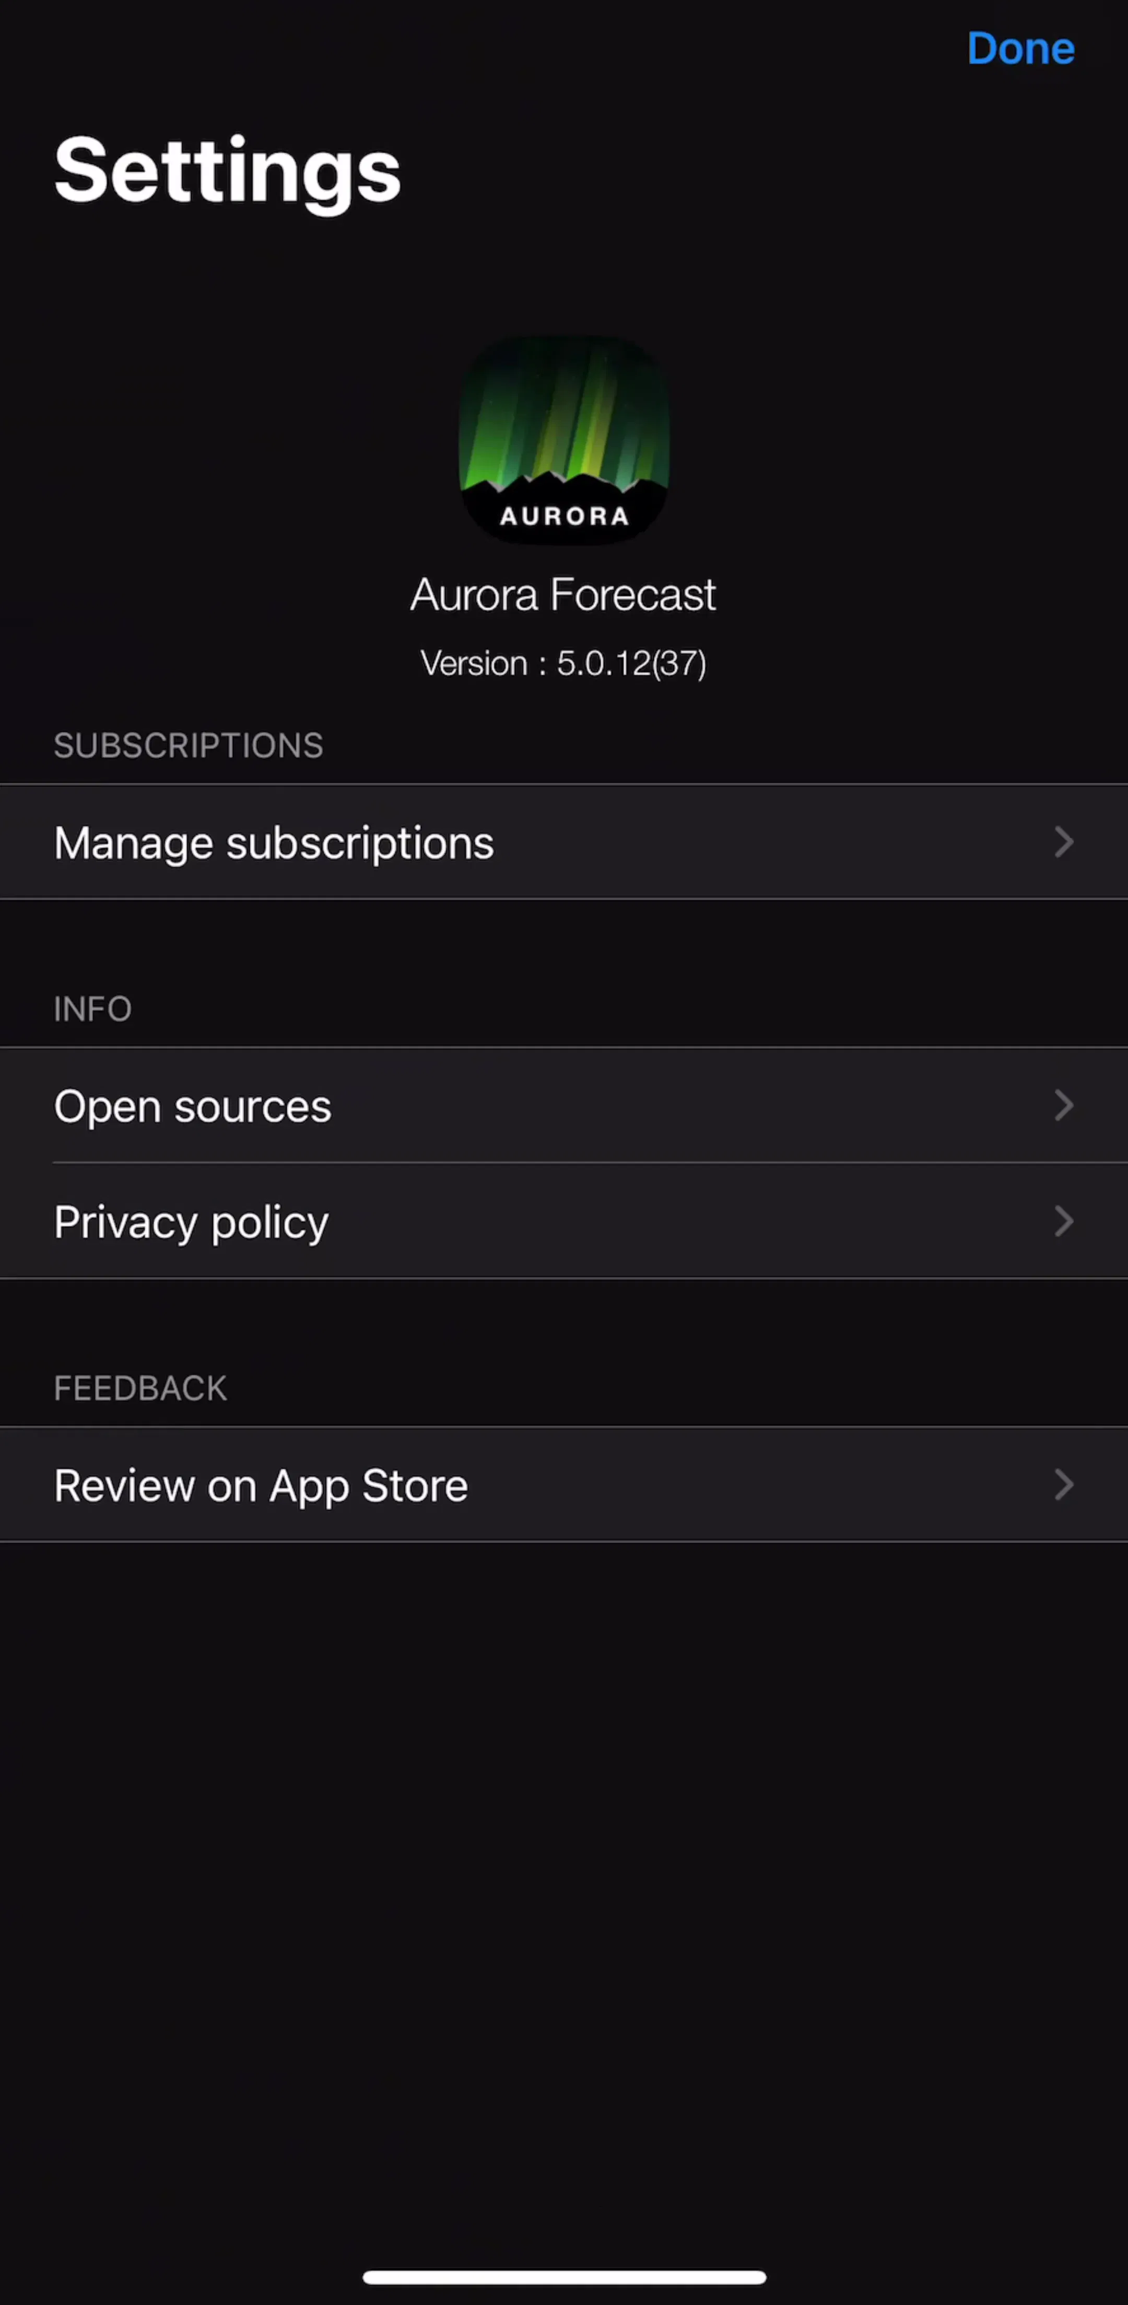Tap the chevron beside Review on App Store
Screen dimensions: 1128x2305
pyautogui.click(x=1063, y=1484)
